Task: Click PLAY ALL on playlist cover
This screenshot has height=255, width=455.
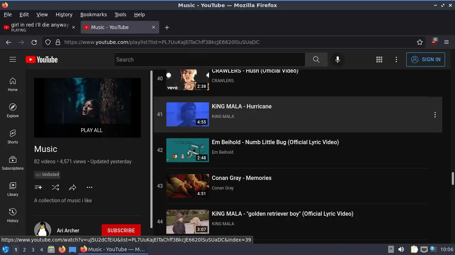Action: click(92, 130)
